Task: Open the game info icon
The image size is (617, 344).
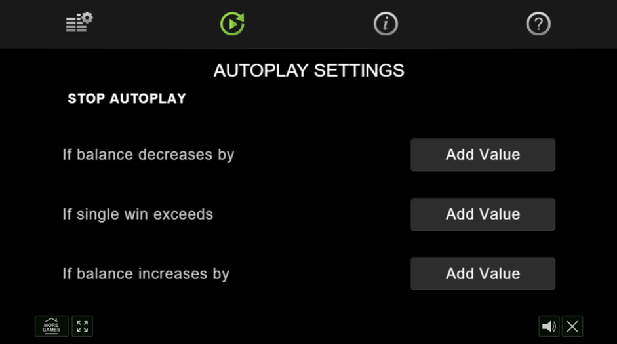Action: tap(386, 24)
